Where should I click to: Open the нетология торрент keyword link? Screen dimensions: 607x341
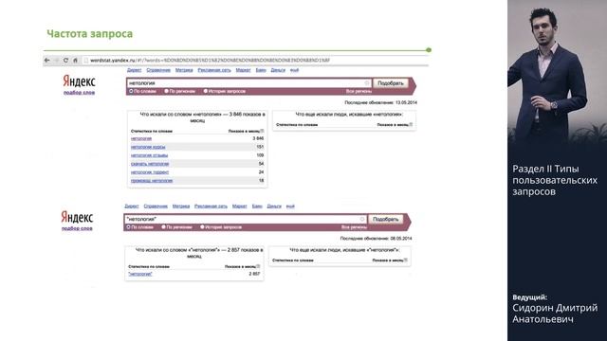pyautogui.click(x=150, y=172)
